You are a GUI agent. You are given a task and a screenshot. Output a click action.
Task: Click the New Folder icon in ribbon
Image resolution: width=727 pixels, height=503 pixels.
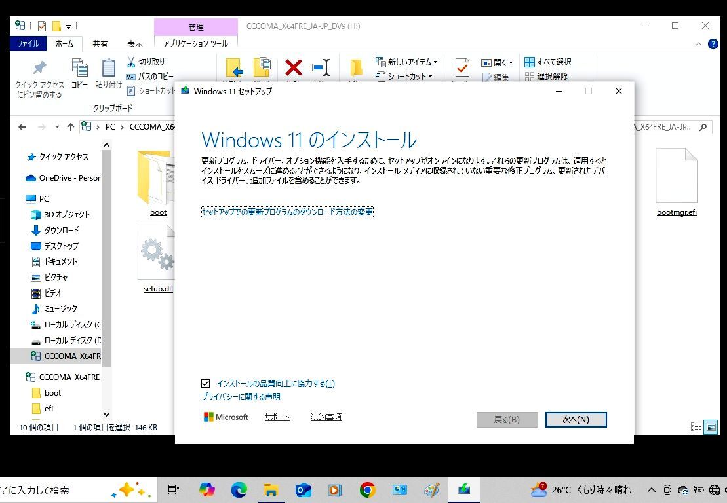356,68
